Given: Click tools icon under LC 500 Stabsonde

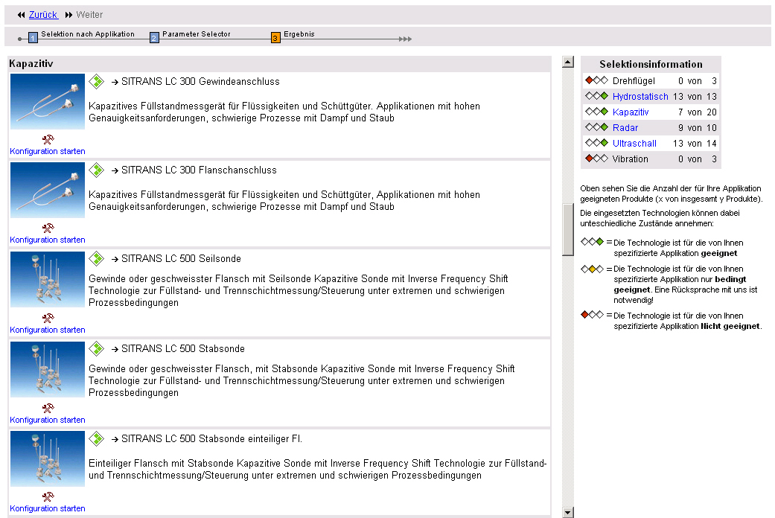Looking at the screenshot, I should pos(48,408).
